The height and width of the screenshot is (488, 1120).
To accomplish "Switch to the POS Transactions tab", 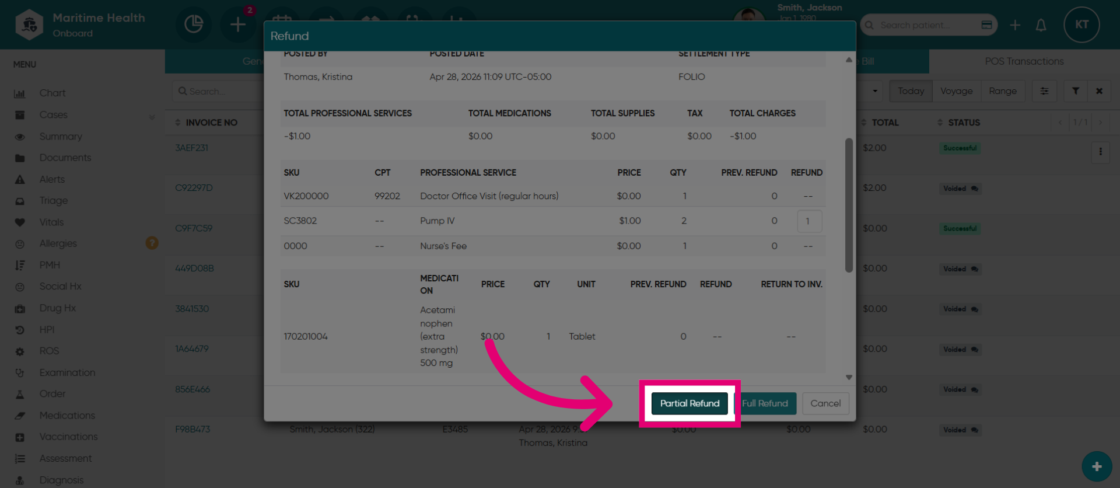I will click(x=1024, y=61).
